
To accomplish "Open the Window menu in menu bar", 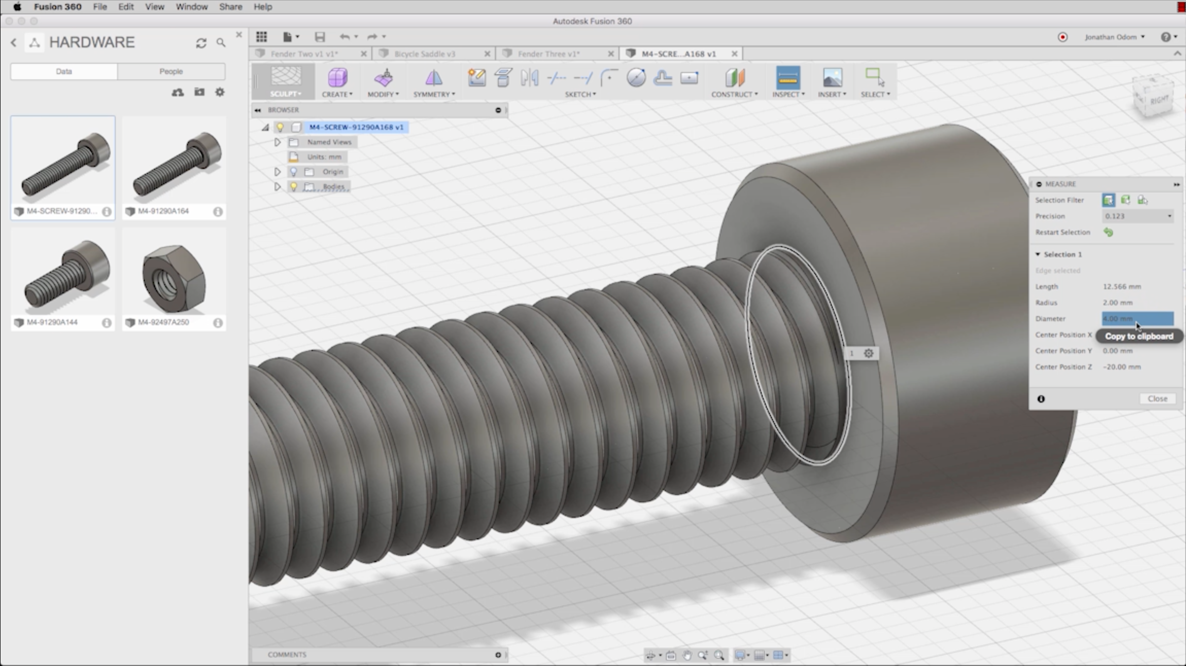I will click(x=191, y=7).
